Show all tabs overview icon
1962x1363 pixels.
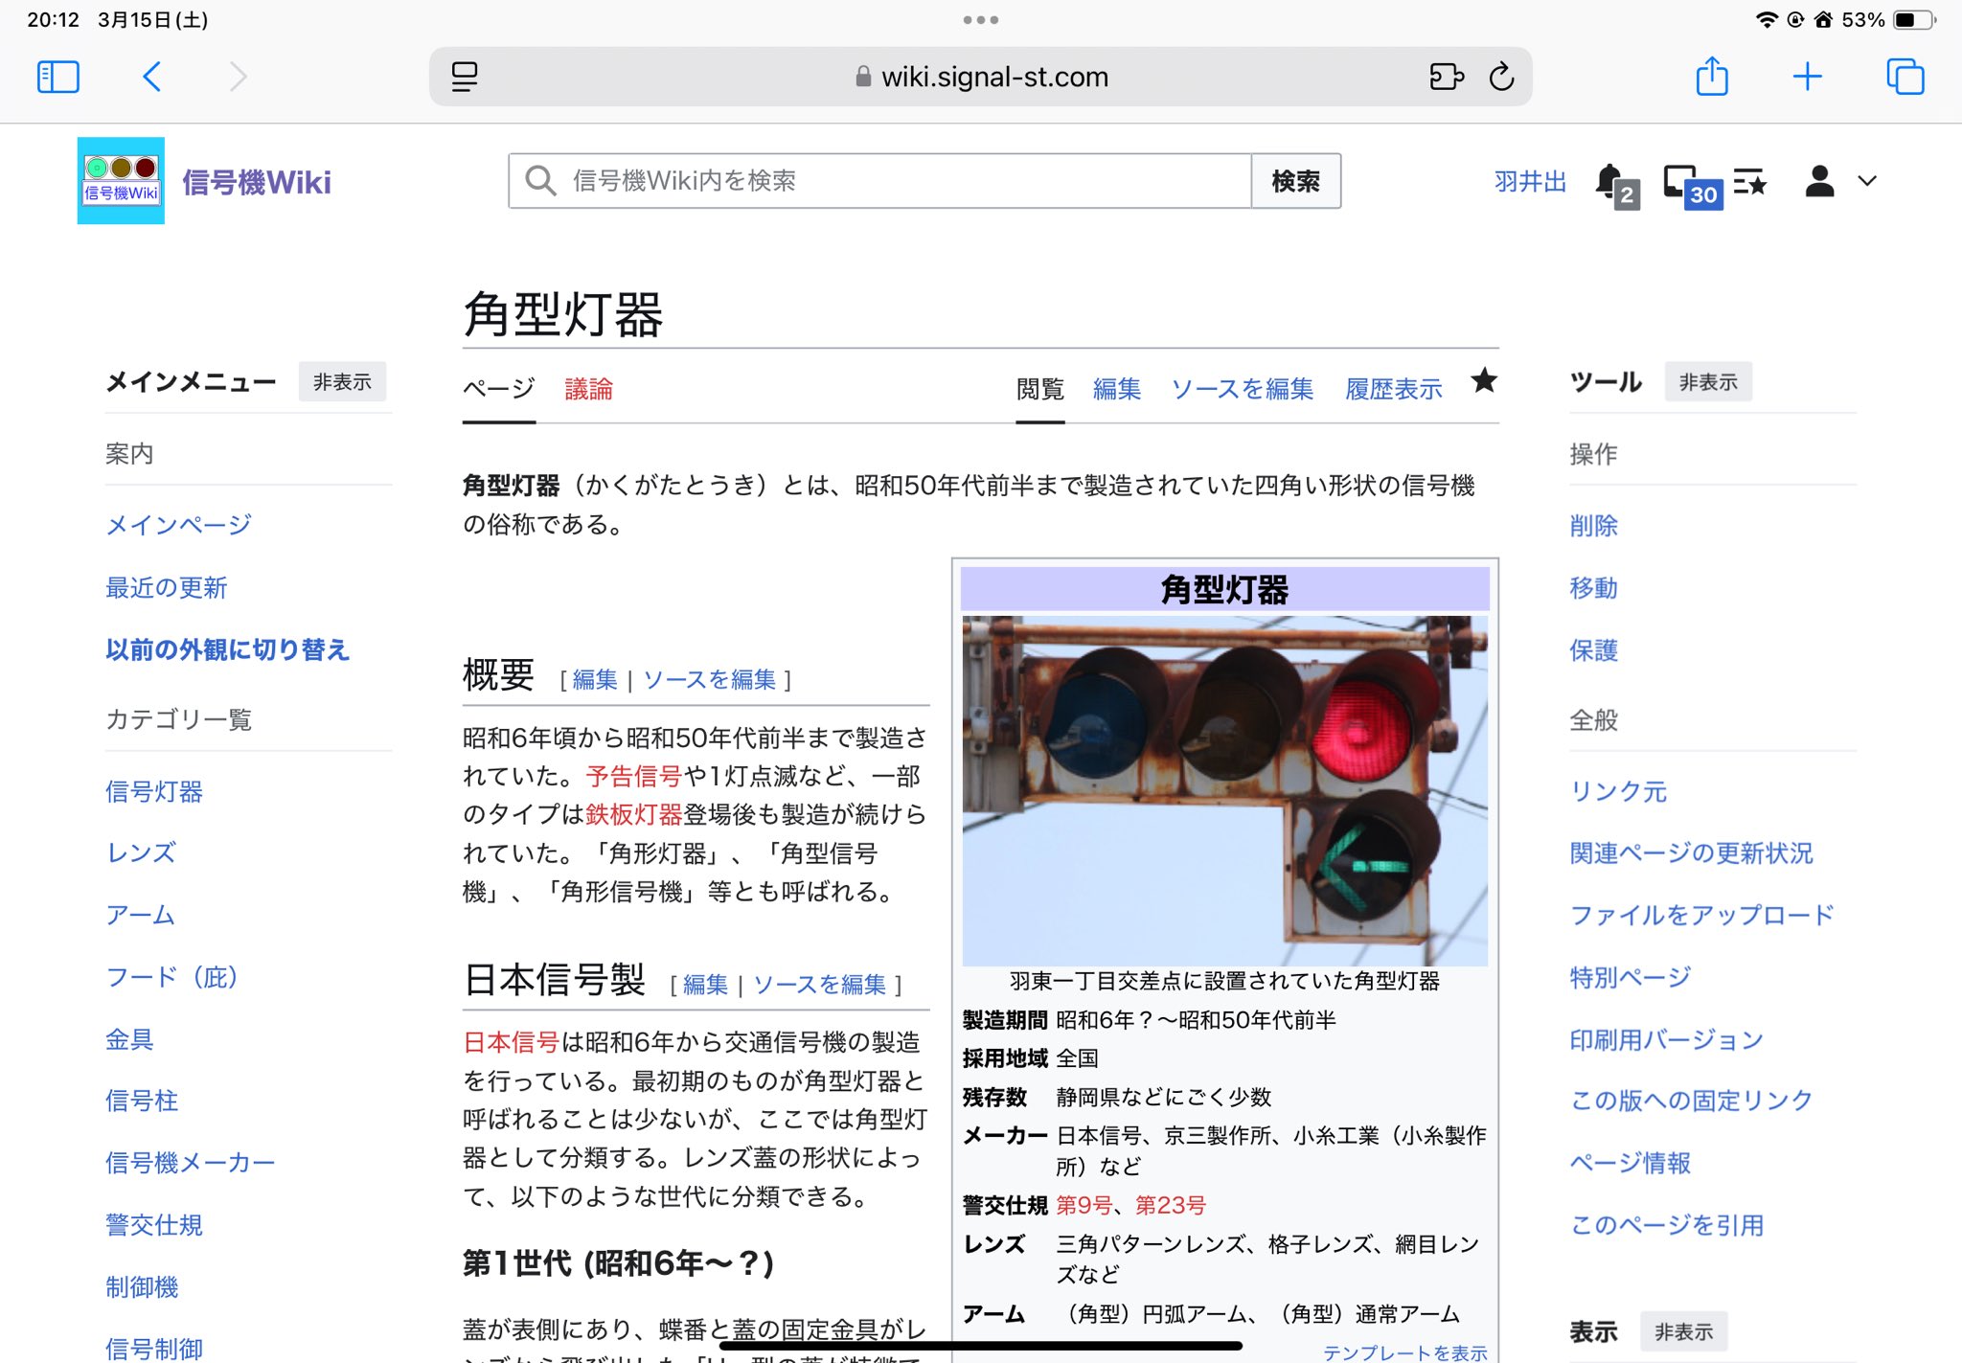pos(1905,77)
